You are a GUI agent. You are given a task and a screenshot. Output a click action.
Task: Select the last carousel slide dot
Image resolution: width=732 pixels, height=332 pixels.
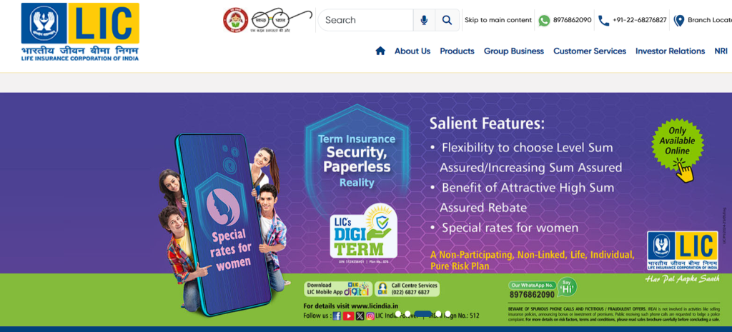point(447,314)
